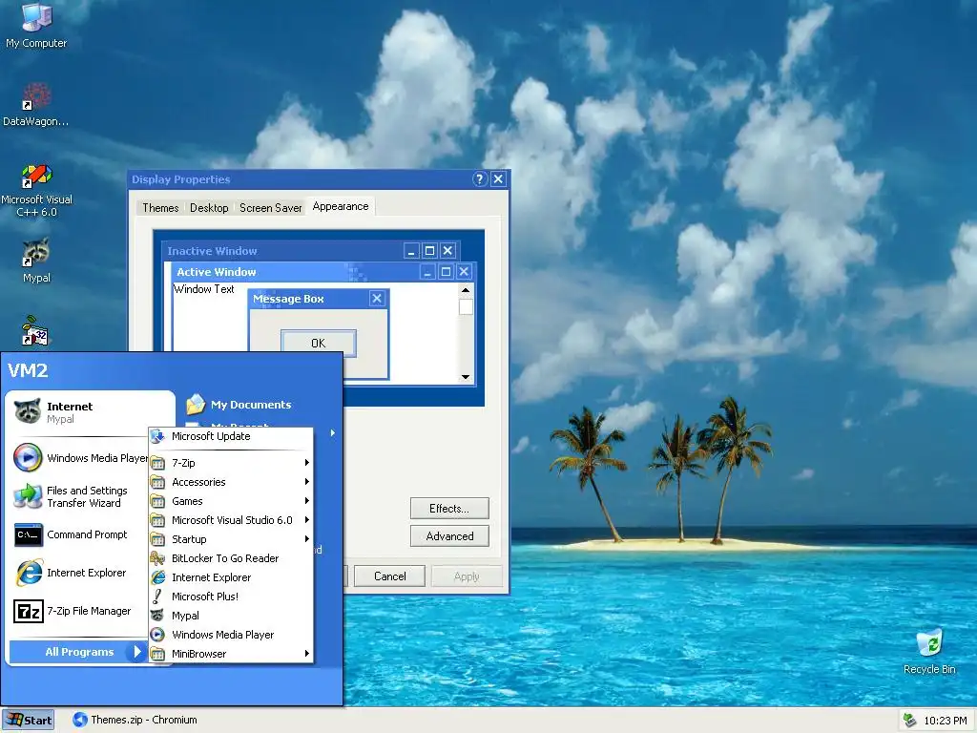Click the Effects... button
The image size is (977, 733).
pos(449,509)
